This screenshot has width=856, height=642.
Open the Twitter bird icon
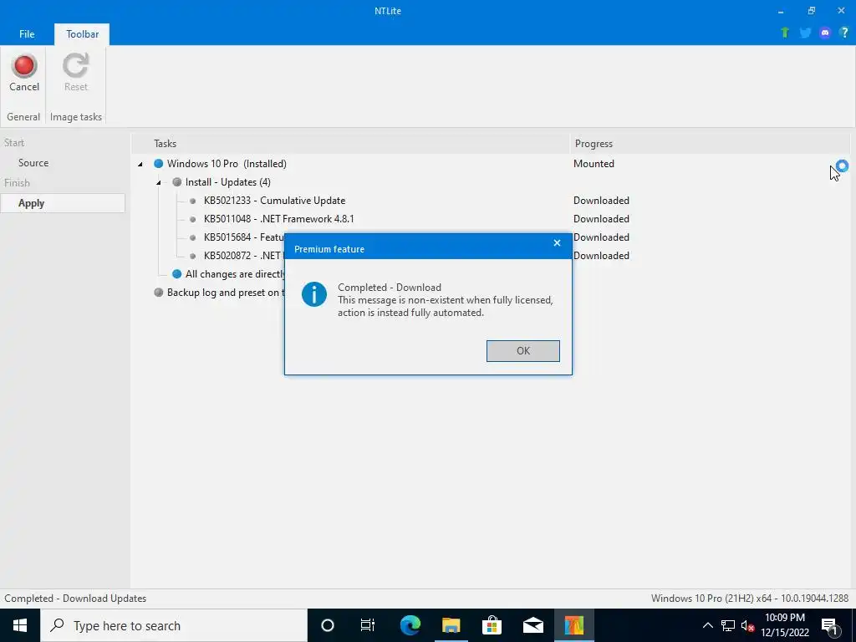805,33
